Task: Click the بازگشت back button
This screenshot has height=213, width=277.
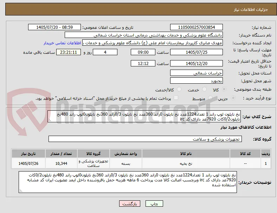Action: tap(130, 204)
